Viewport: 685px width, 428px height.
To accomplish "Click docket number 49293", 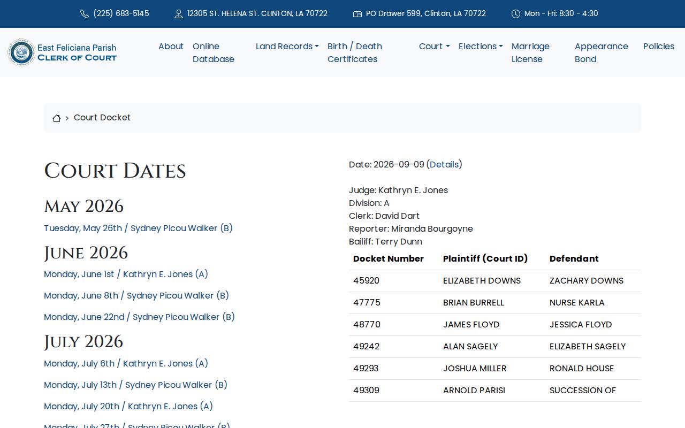I will tap(366, 369).
